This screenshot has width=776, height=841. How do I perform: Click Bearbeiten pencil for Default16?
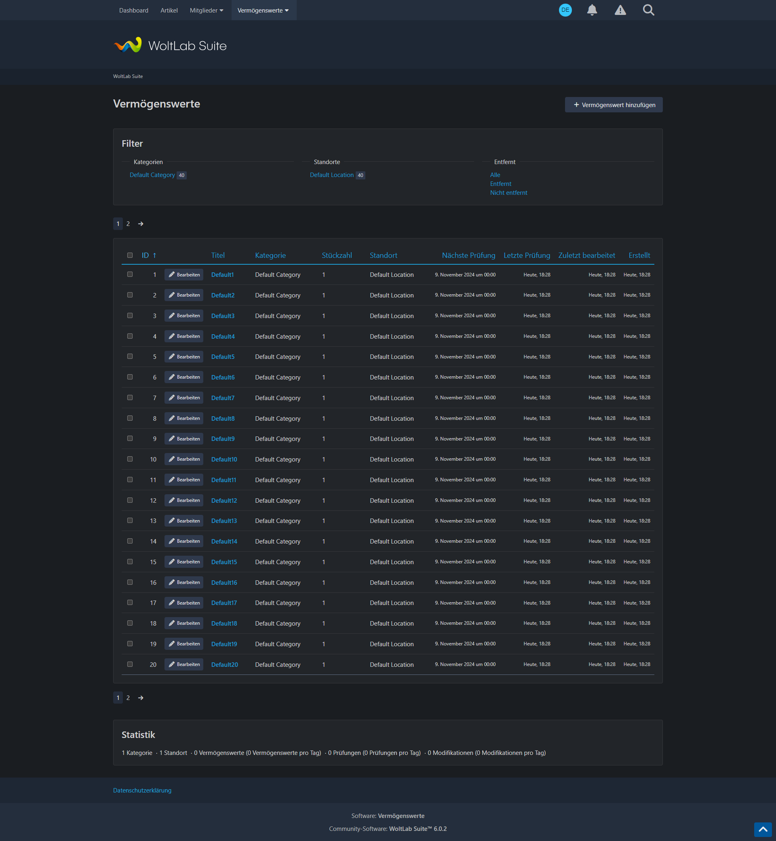184,582
